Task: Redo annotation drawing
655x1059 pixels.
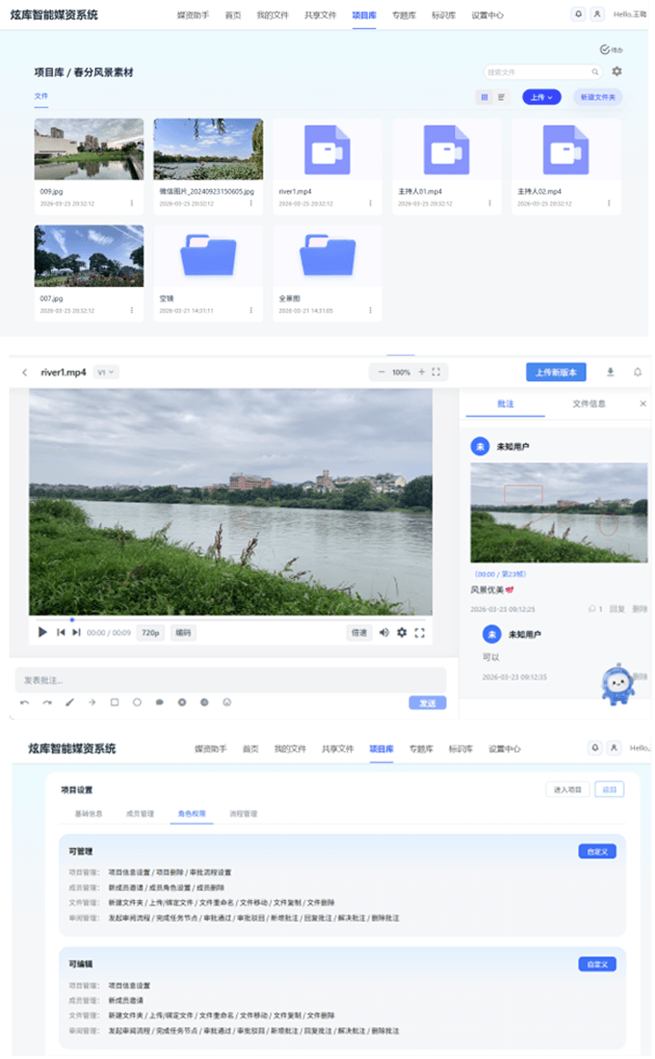Action: 47,703
